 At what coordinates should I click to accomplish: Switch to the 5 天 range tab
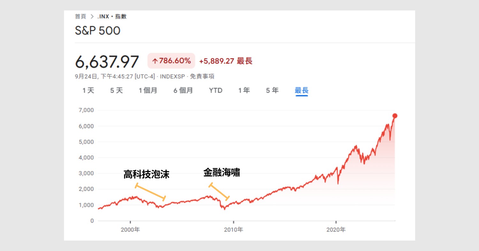117,90
